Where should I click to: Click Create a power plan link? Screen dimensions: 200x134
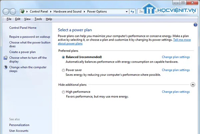[x=23, y=52]
